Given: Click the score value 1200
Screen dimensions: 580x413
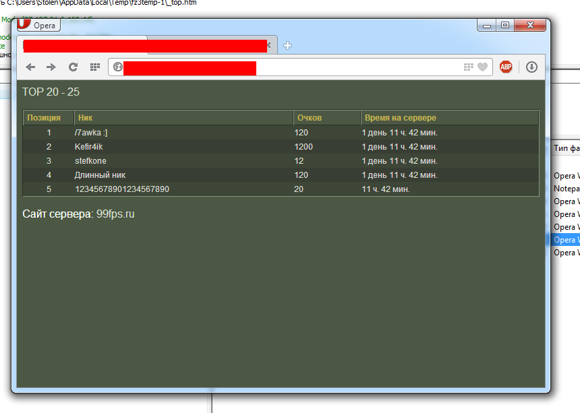Looking at the screenshot, I should click(x=303, y=147).
